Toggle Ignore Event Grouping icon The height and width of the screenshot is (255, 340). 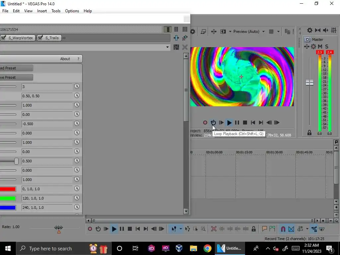(322, 229)
